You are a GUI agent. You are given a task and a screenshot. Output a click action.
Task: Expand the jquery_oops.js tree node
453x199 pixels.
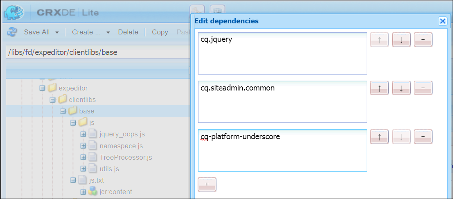click(x=83, y=134)
